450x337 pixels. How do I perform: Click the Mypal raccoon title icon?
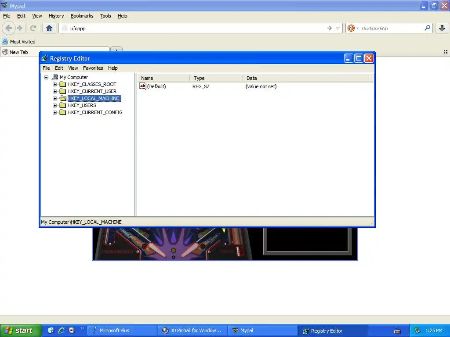[4, 5]
